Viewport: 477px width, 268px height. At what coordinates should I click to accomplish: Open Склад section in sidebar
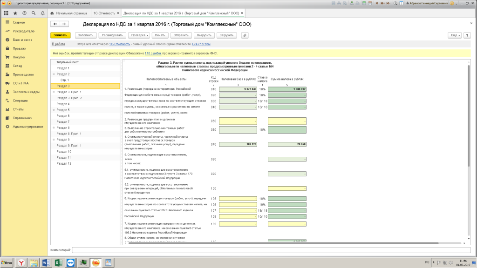pos(17,66)
